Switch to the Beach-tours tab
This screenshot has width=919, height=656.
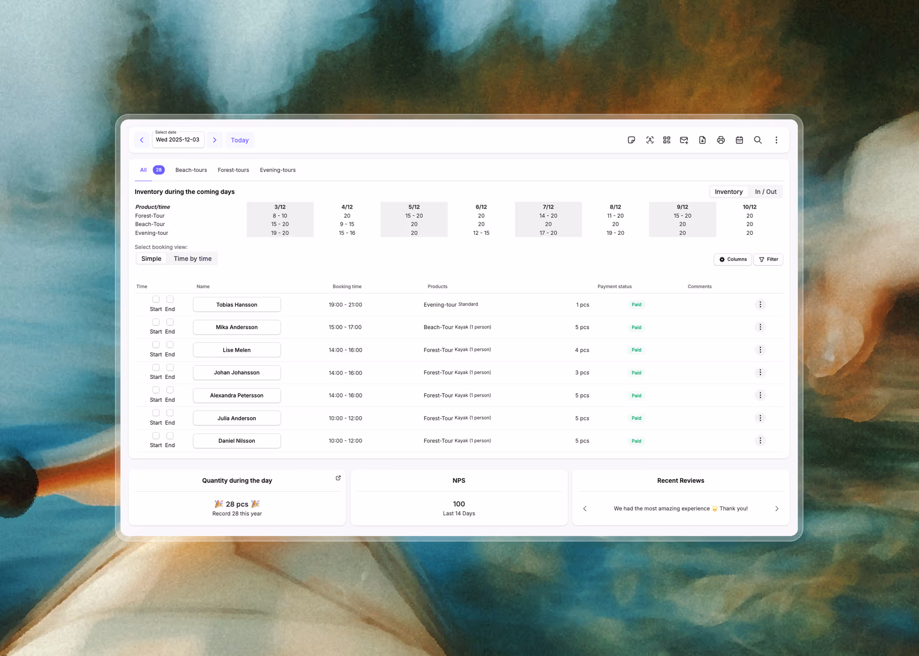(x=191, y=170)
